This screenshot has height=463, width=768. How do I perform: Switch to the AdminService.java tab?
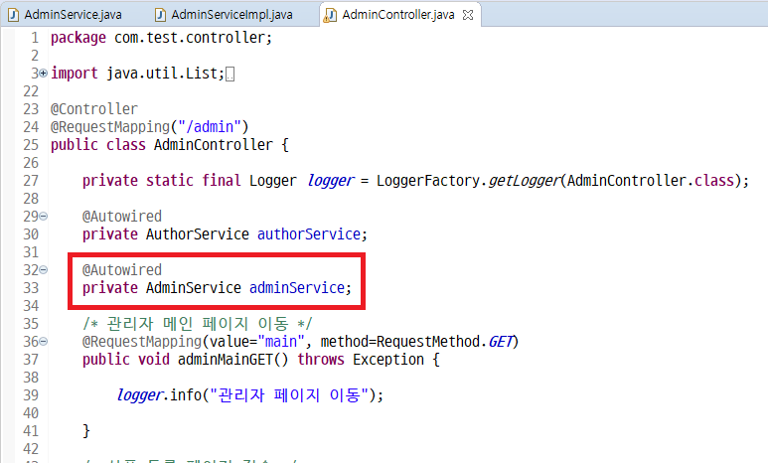pyautogui.click(x=73, y=15)
